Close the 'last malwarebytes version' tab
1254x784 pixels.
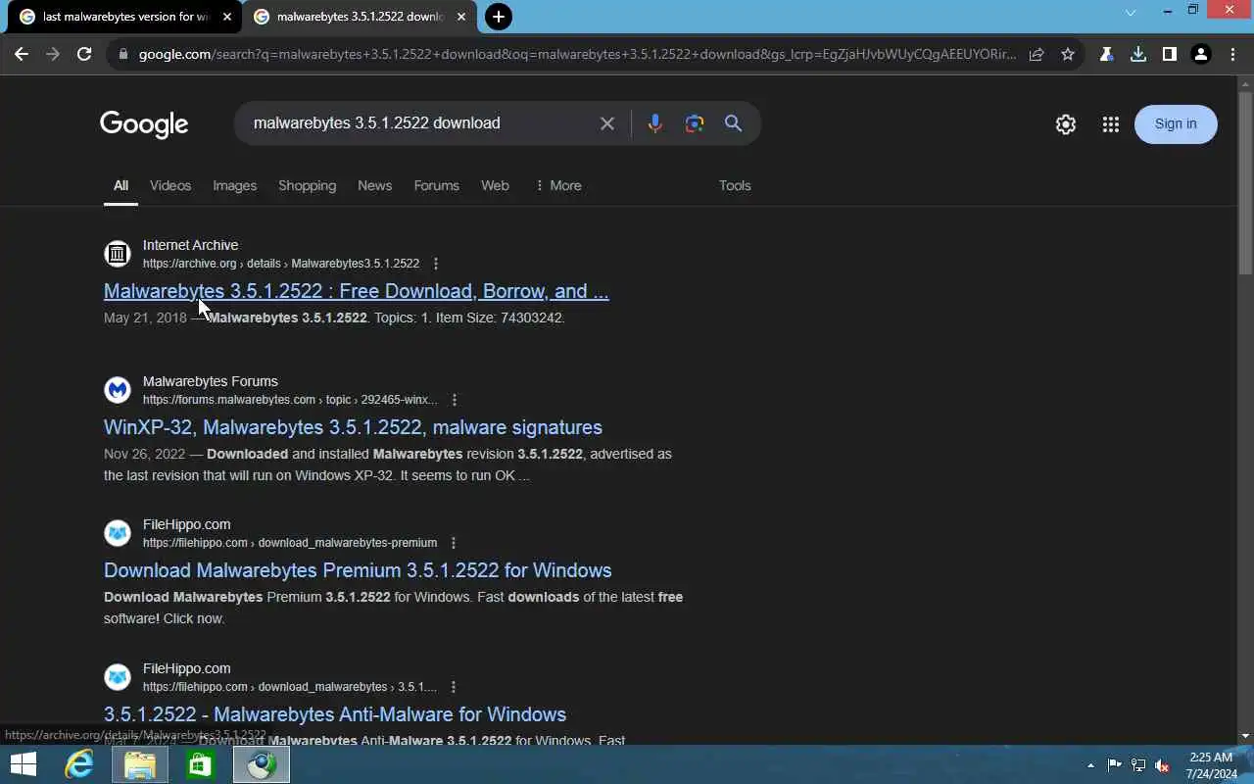click(x=227, y=17)
